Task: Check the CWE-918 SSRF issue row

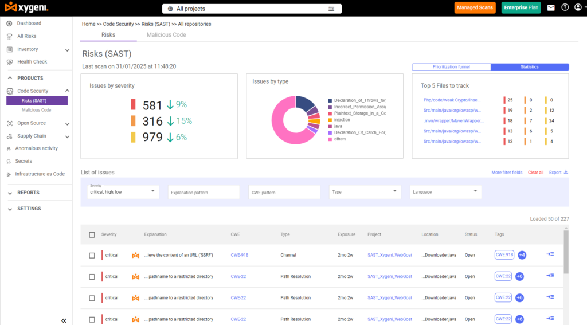Action: click(92, 256)
